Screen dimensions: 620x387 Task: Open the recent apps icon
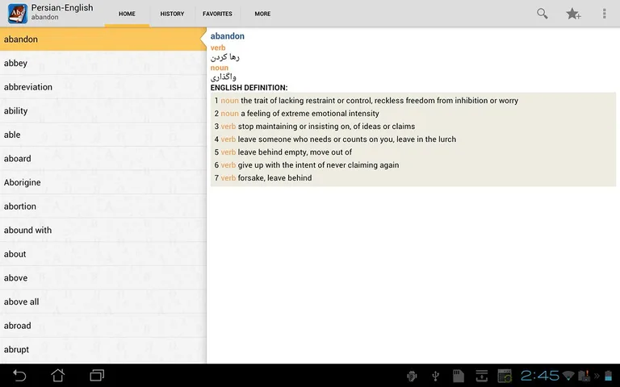[x=97, y=375]
